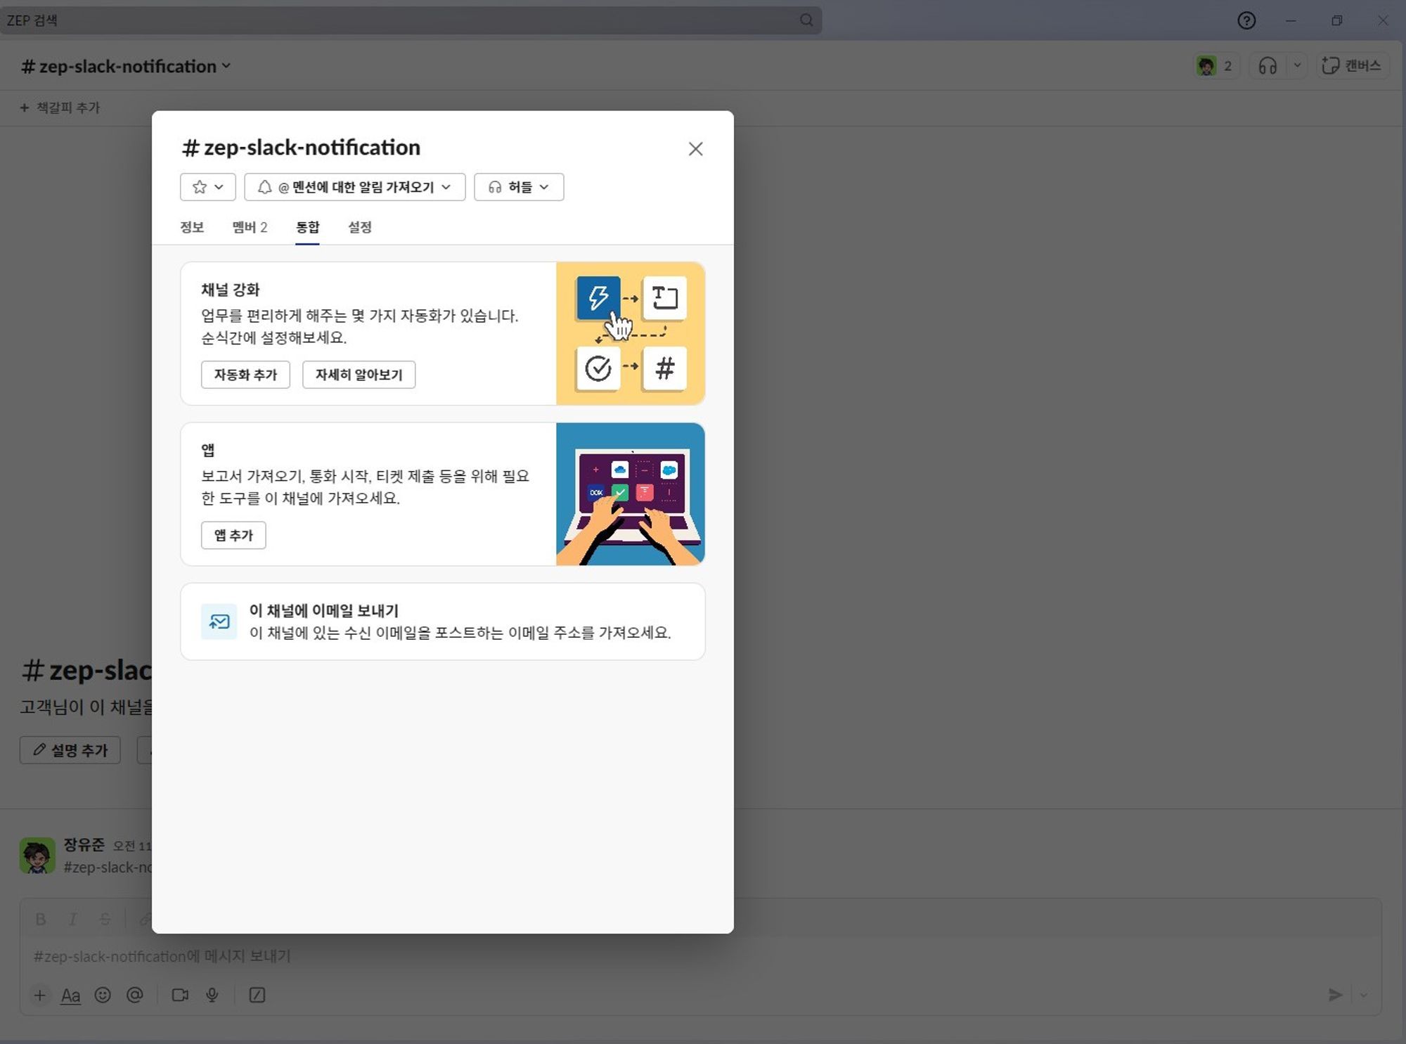
Task: Open the mention notifications dropdown
Action: point(354,187)
